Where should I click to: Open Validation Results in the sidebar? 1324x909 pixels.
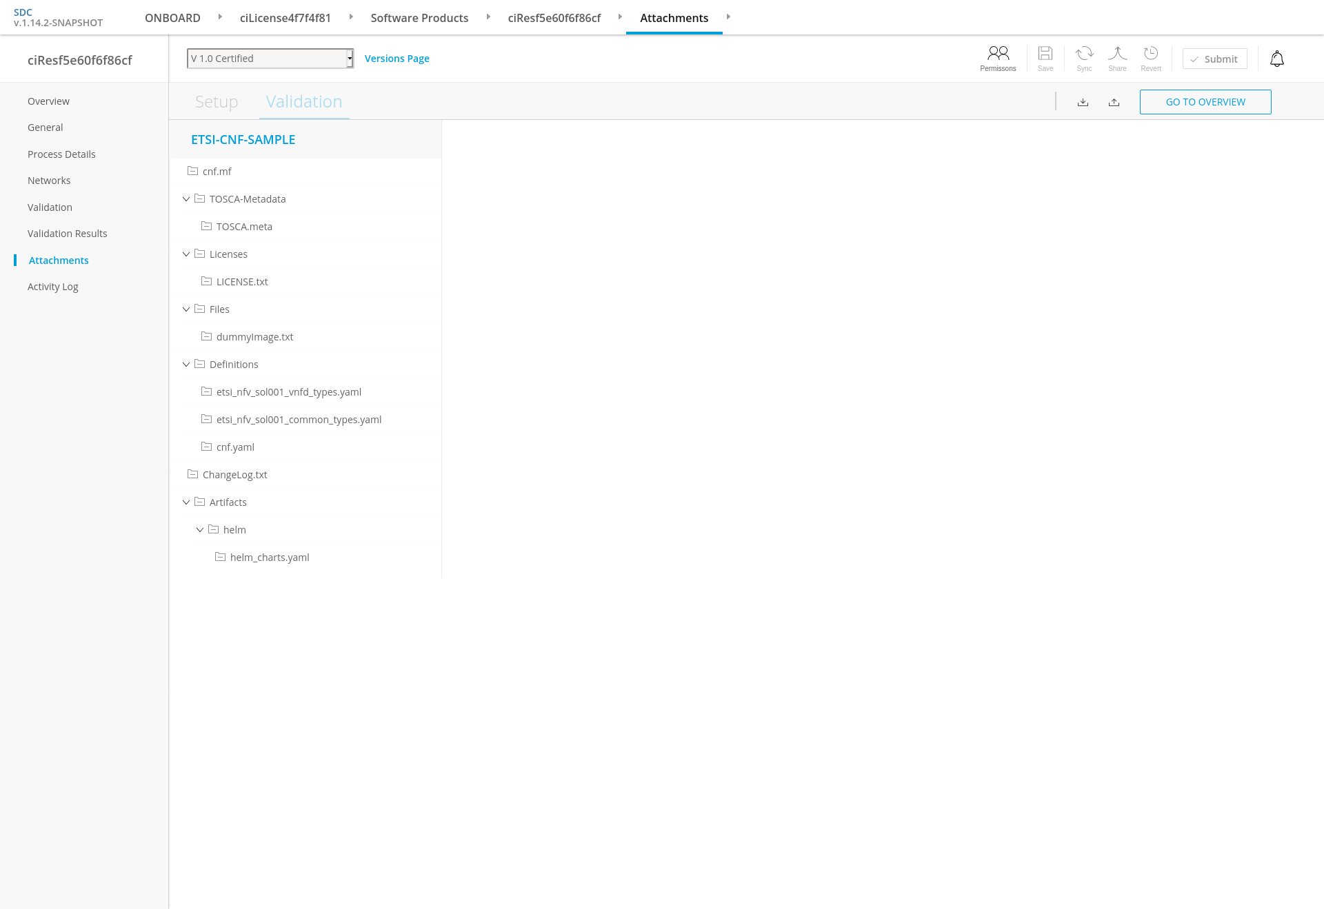pos(68,234)
